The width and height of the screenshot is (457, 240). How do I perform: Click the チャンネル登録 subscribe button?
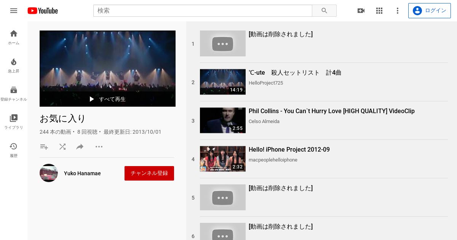pyautogui.click(x=149, y=173)
